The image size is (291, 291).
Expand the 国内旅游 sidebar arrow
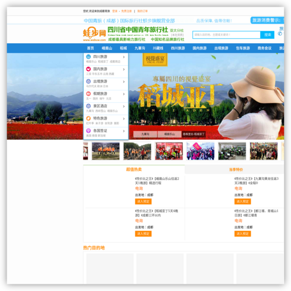(124, 69)
